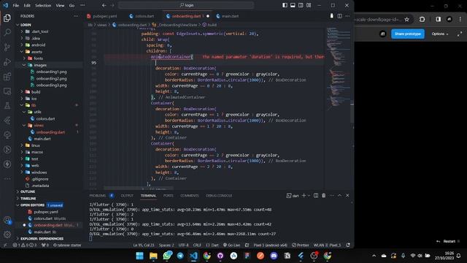Split the terminal
Screen dimensions: 467x263
316,196
